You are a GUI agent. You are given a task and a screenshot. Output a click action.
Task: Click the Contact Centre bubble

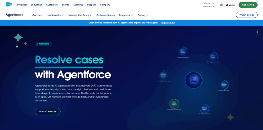tap(204, 109)
